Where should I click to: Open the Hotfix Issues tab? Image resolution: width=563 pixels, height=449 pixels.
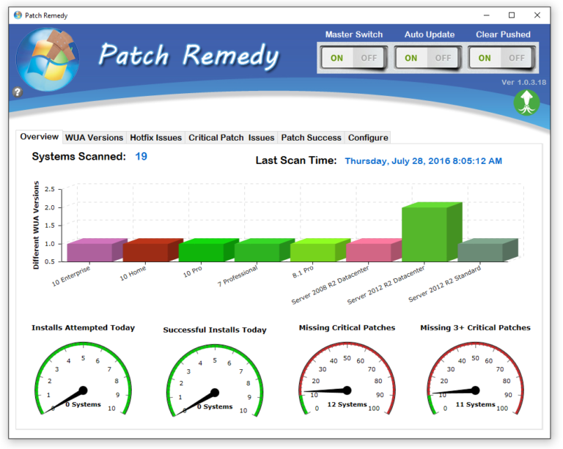click(155, 138)
